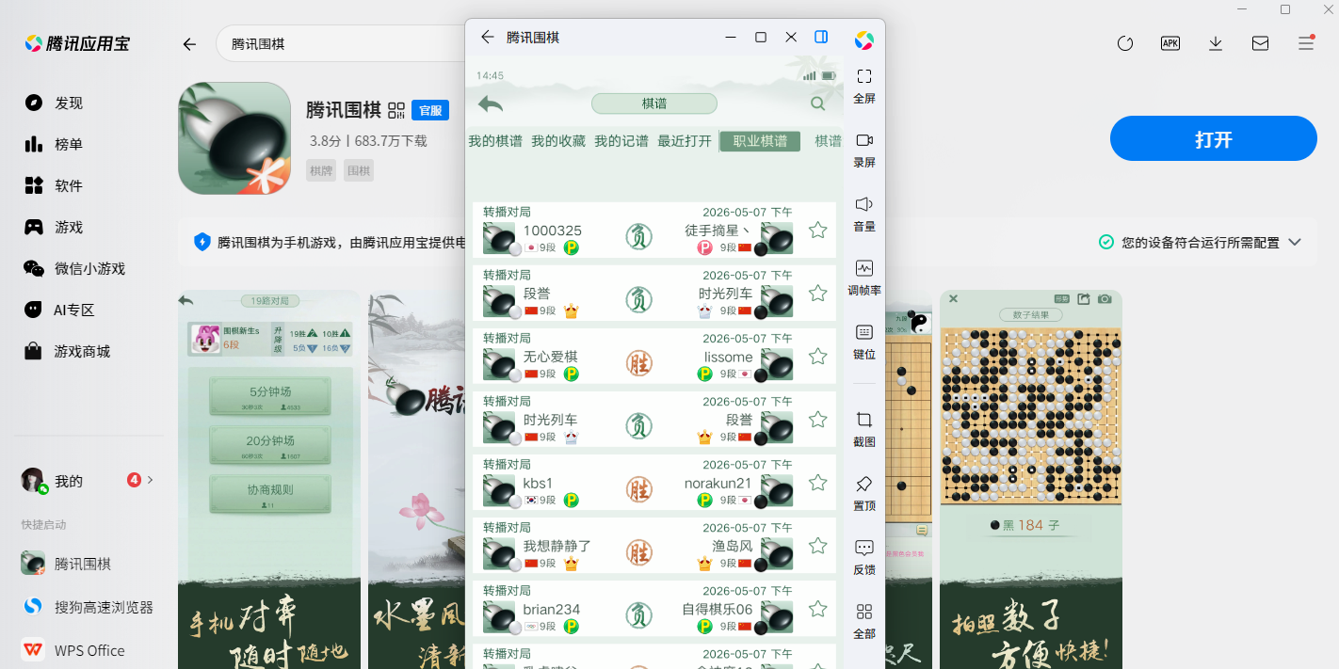Launch 搜狗高速浏览器 from quick start
Viewport: 1339px width, 669px height.
(x=89, y=607)
